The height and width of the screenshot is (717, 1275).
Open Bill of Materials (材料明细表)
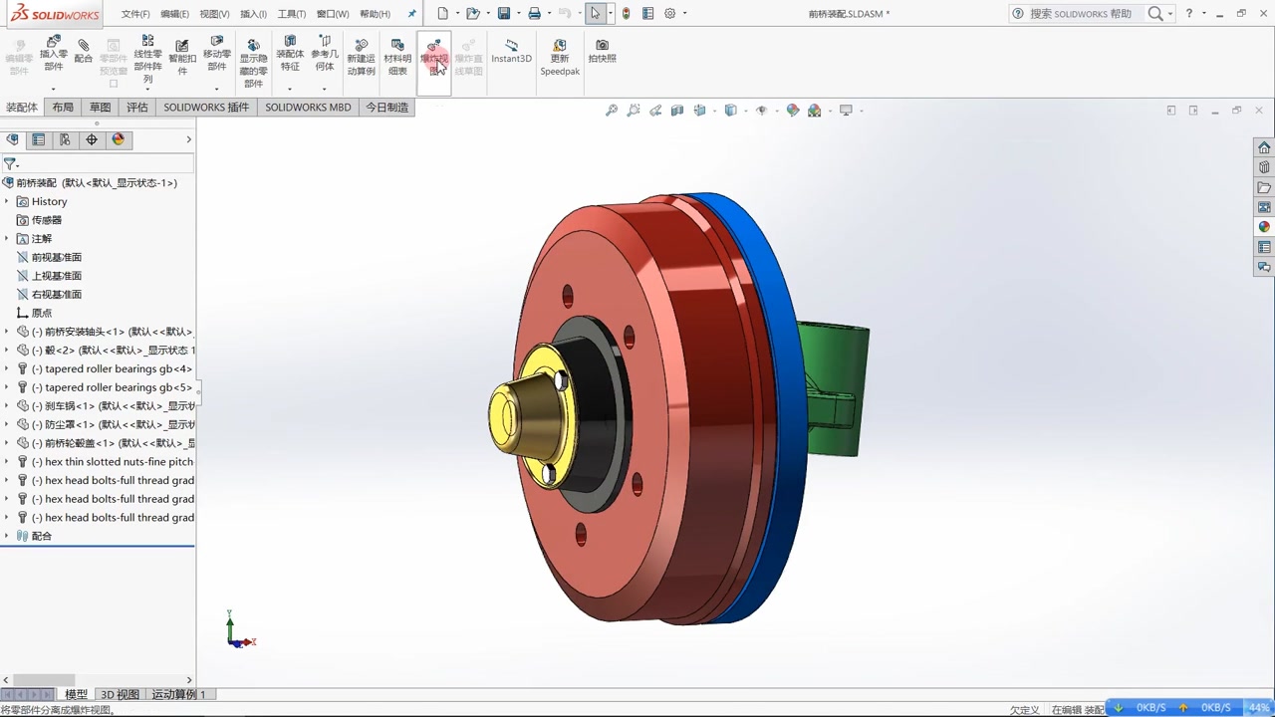tap(397, 58)
